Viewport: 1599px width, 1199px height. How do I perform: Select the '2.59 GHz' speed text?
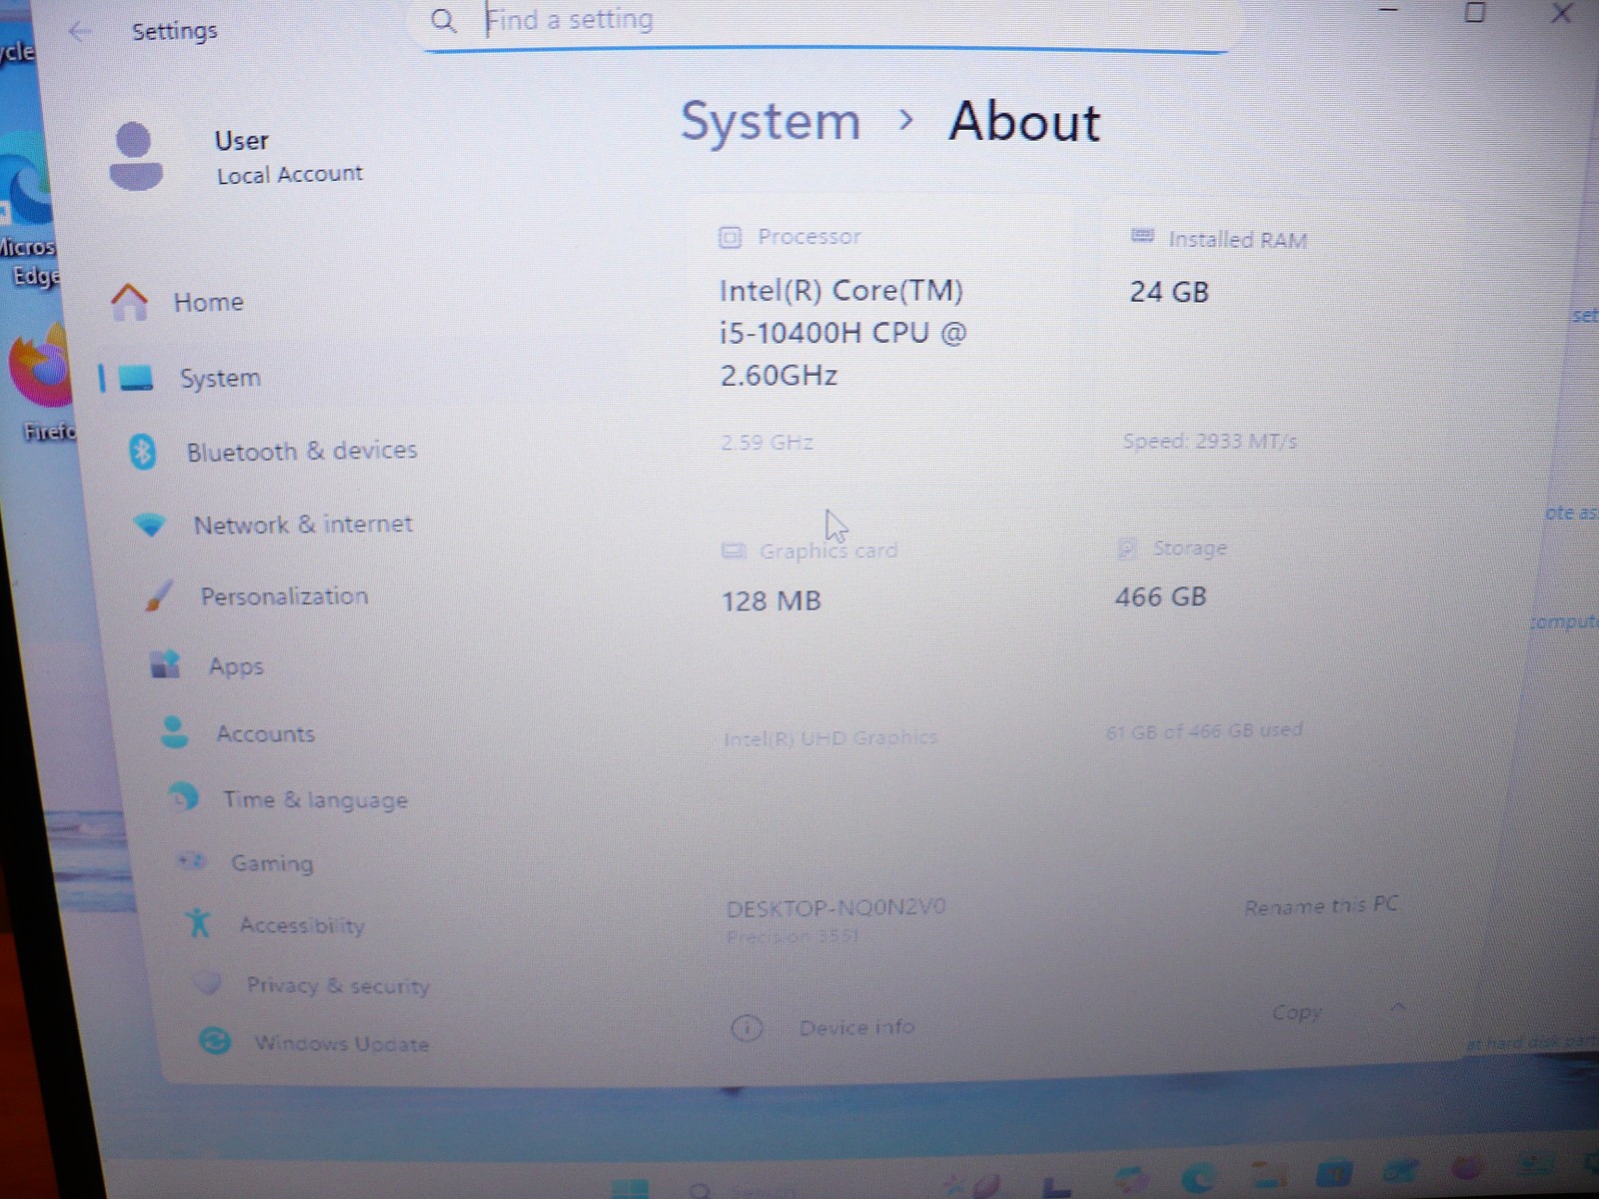click(767, 442)
